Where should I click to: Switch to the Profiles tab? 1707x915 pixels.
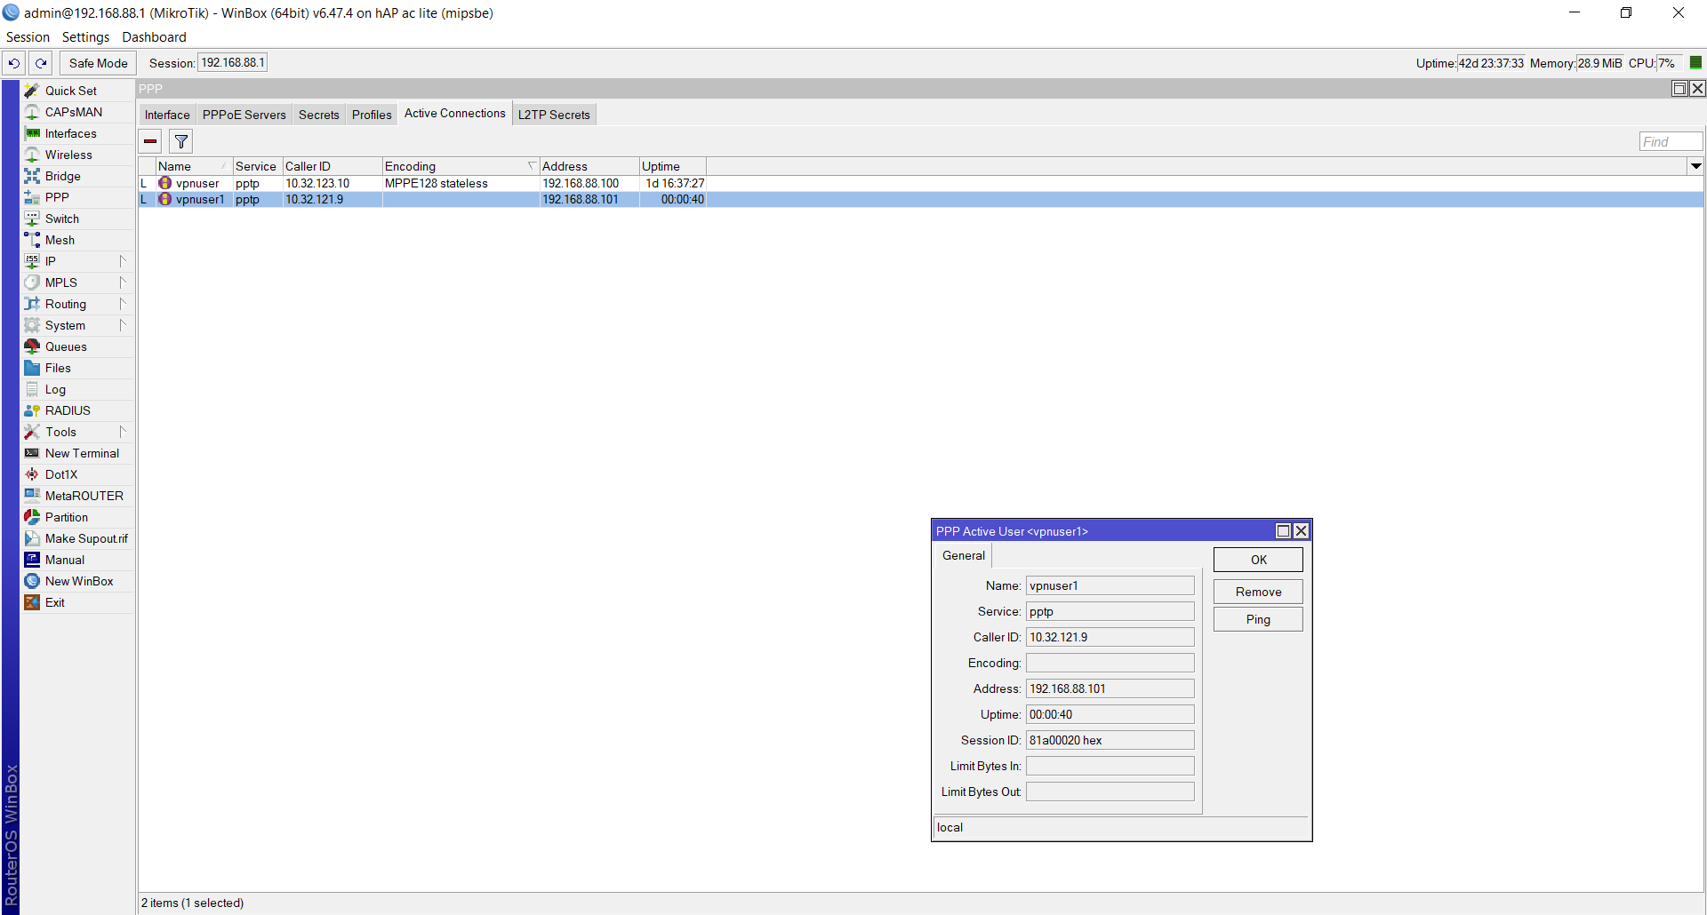click(x=372, y=115)
